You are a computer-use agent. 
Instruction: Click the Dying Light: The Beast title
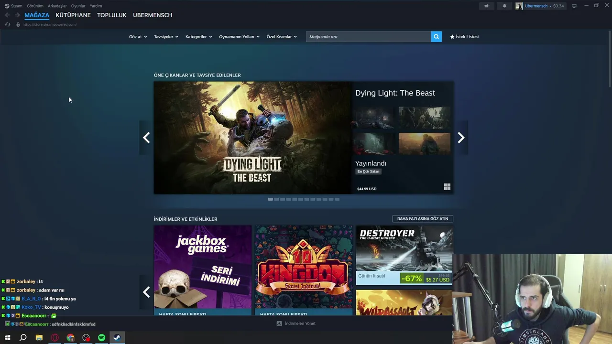pos(395,93)
